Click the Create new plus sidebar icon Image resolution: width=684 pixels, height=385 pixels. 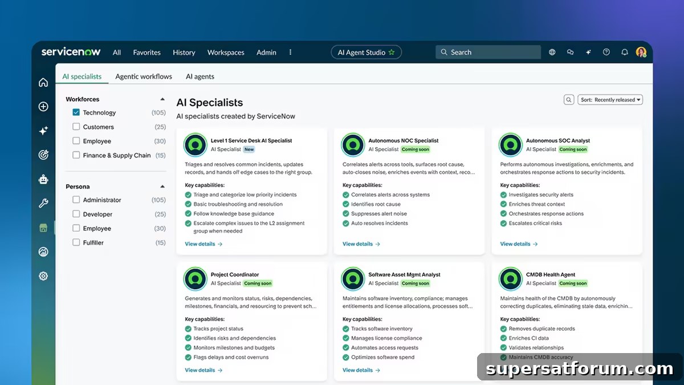click(43, 107)
